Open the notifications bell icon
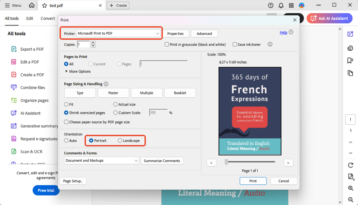 click(x=281, y=5)
